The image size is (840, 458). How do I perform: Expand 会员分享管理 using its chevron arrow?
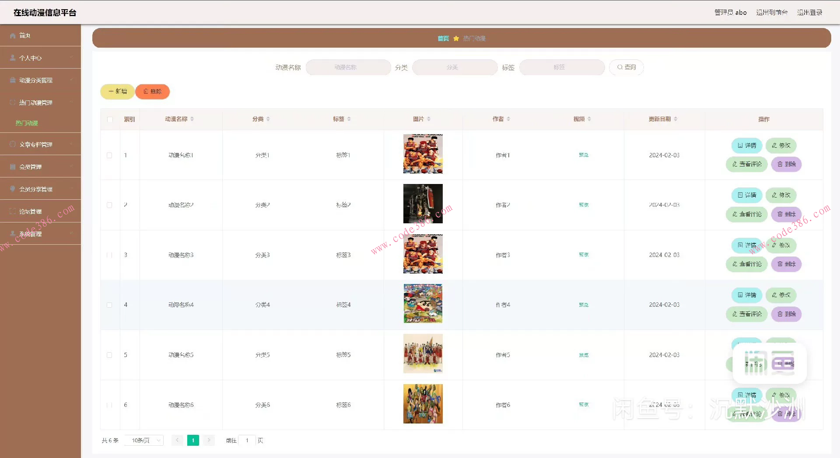click(71, 188)
